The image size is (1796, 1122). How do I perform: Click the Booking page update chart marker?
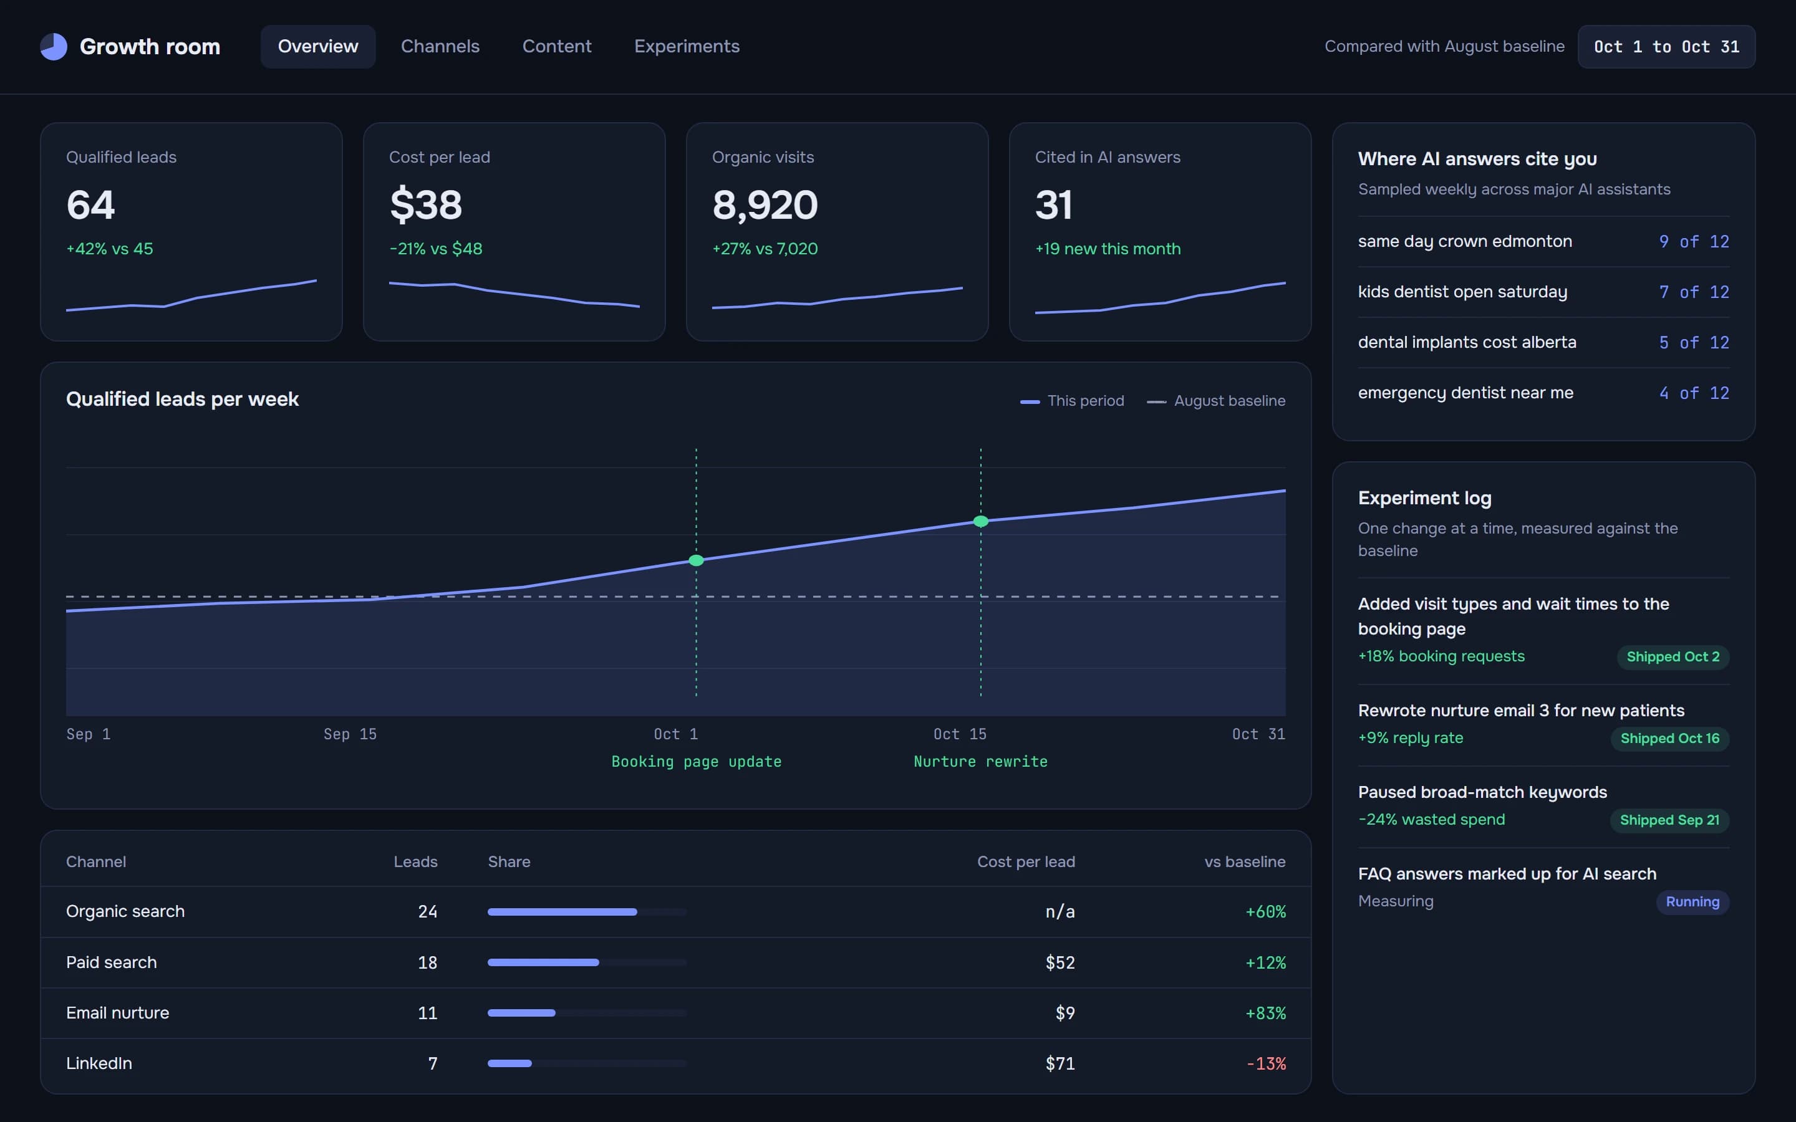coord(696,560)
